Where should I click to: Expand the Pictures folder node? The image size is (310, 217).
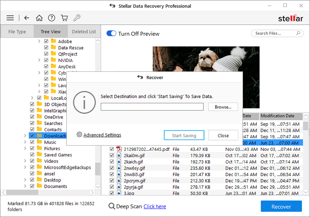[x=25, y=148]
